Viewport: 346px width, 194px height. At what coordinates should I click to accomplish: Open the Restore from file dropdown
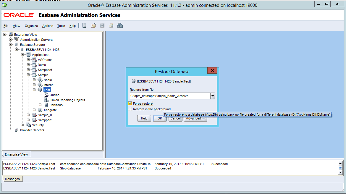click(213, 96)
